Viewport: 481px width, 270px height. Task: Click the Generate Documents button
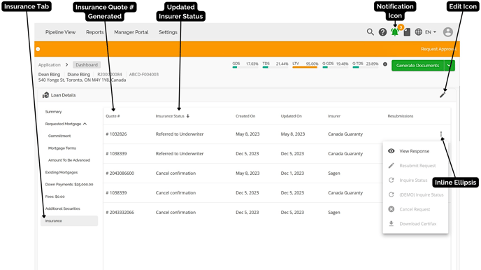[x=417, y=65]
